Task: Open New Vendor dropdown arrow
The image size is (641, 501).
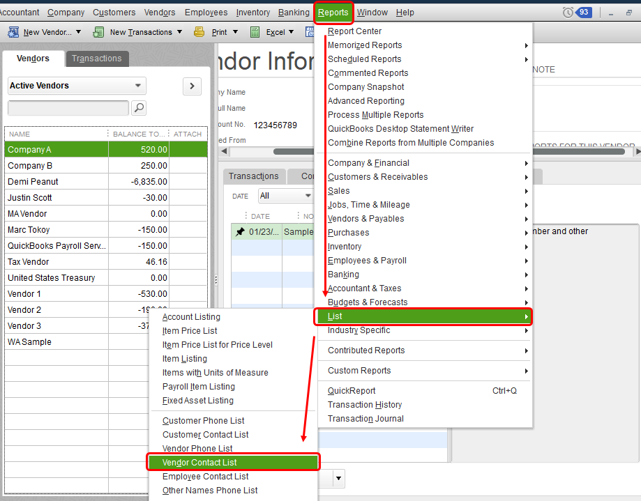Action: coord(79,32)
